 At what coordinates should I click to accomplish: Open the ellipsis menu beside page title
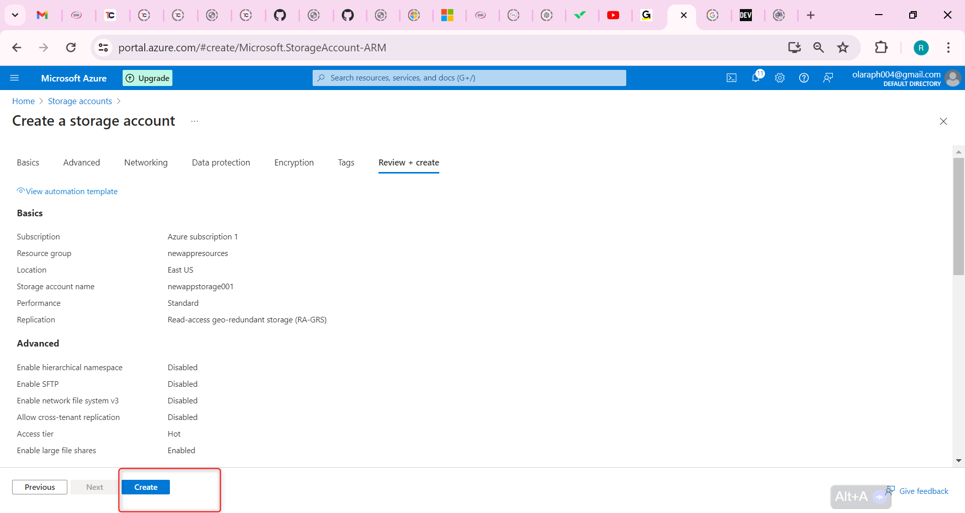click(x=195, y=121)
